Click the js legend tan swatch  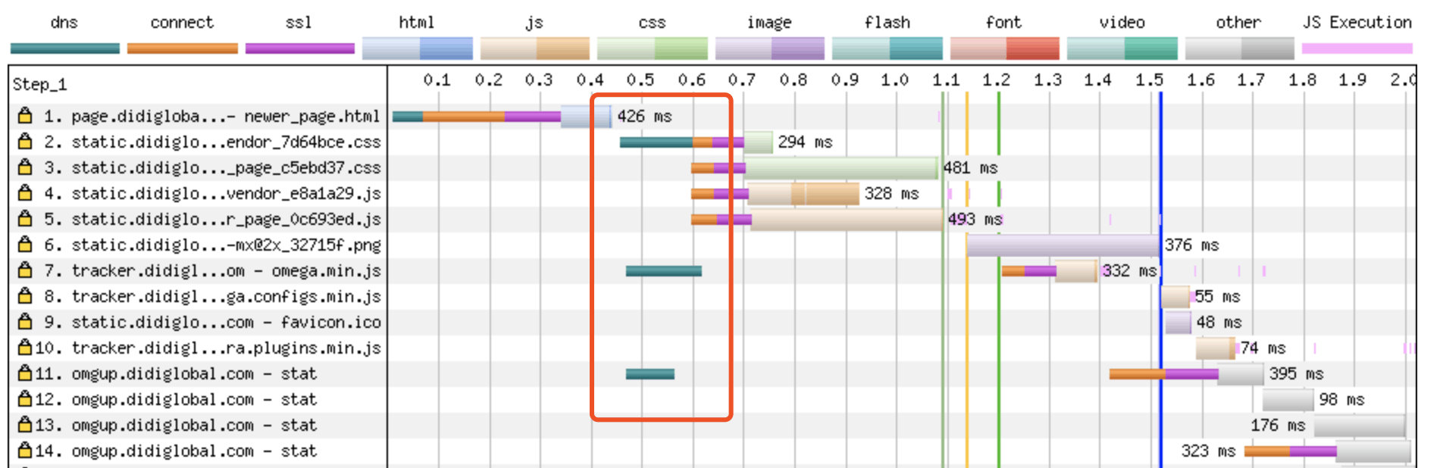(x=535, y=48)
